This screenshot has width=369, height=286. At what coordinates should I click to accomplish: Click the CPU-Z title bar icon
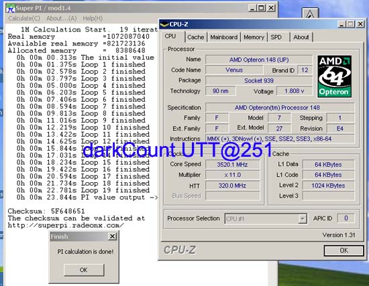[164, 24]
